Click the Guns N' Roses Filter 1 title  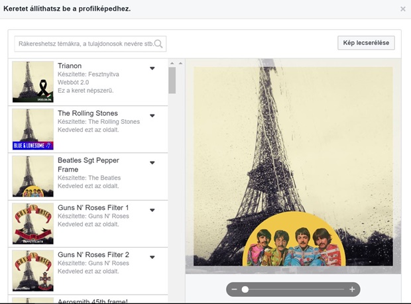click(93, 208)
